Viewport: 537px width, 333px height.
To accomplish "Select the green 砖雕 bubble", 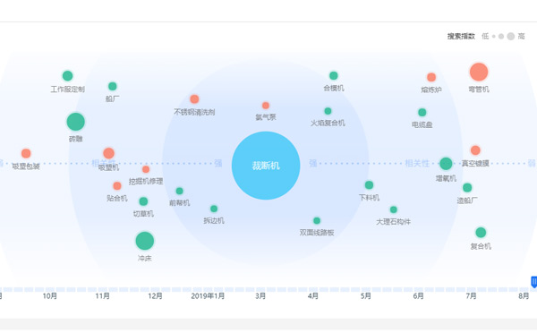I will pos(76,122).
